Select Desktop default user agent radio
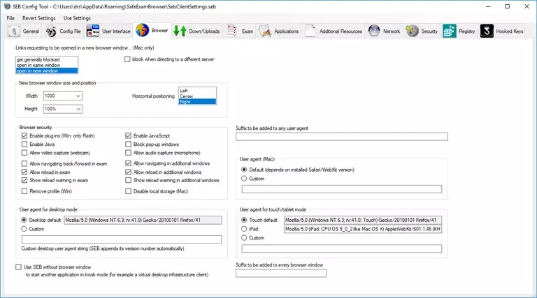Viewport: 537px width, 298px height. click(24, 220)
